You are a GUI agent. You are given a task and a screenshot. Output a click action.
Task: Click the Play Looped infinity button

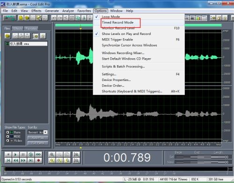38,155
